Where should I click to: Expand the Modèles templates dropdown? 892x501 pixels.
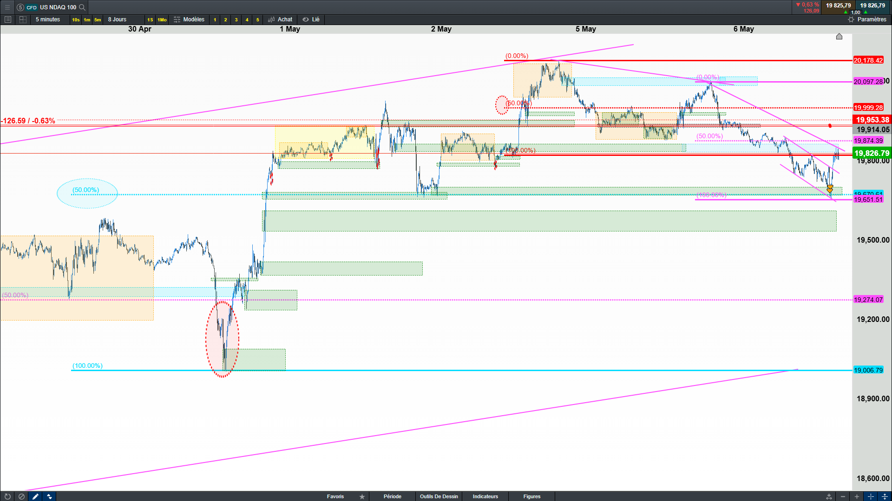click(x=189, y=19)
